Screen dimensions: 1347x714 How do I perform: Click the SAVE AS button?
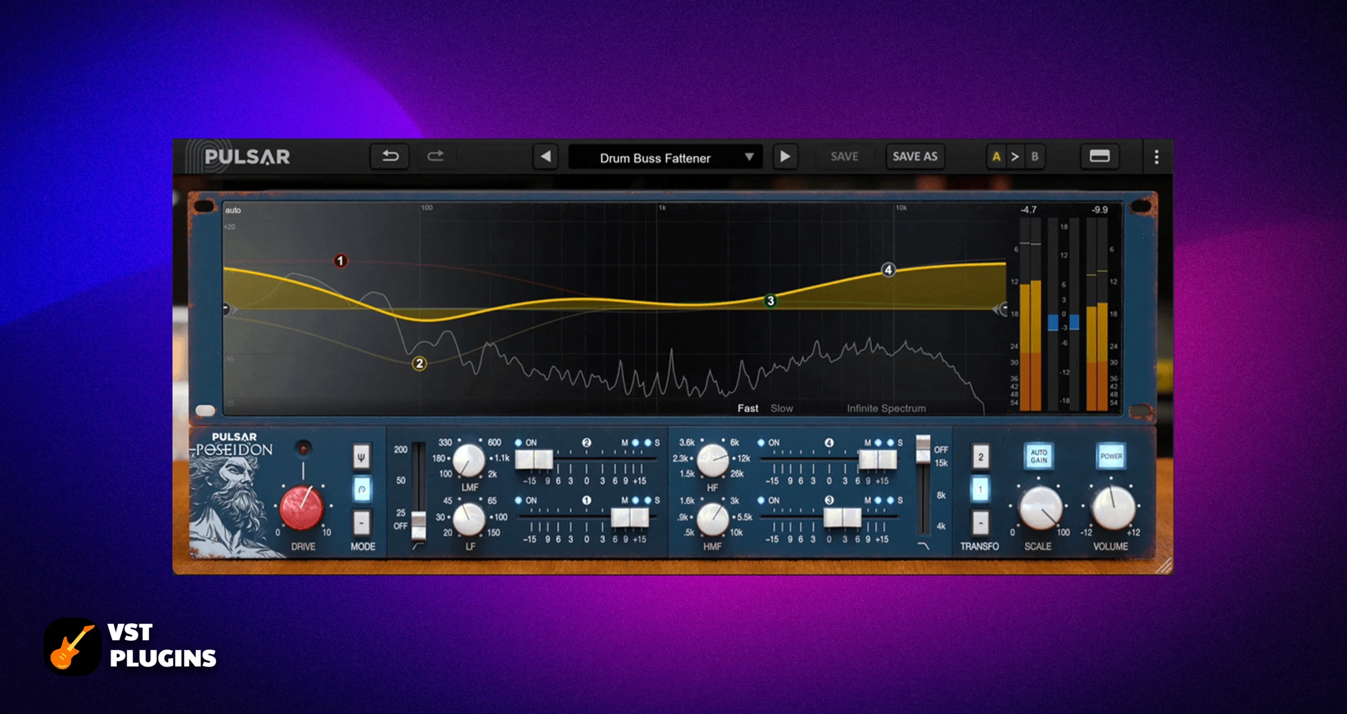pos(915,156)
